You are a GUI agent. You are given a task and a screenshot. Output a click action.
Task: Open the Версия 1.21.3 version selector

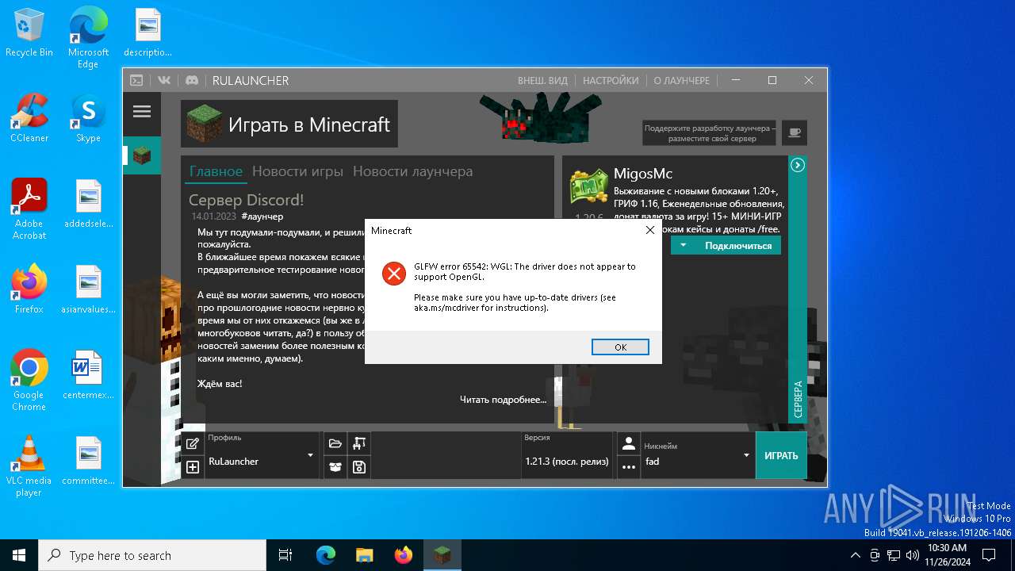[567, 455]
